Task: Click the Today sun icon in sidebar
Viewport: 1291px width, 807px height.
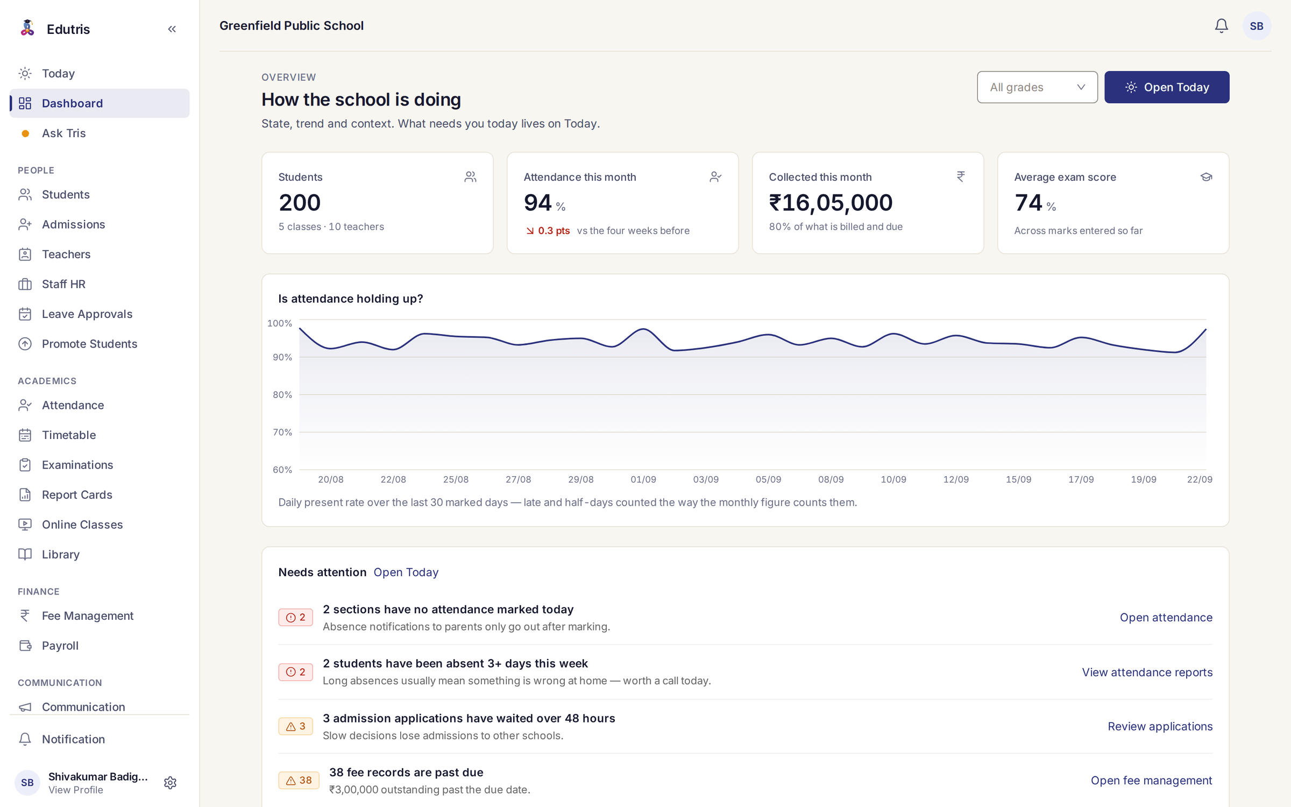Action: pyautogui.click(x=25, y=73)
